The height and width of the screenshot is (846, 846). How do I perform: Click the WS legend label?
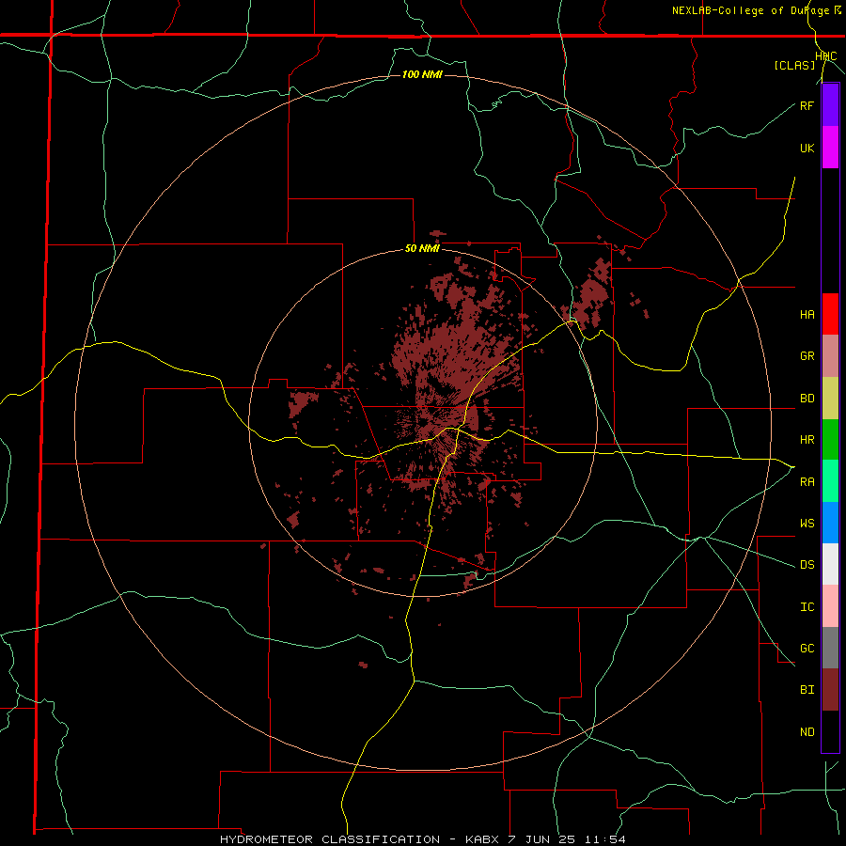[x=807, y=524]
